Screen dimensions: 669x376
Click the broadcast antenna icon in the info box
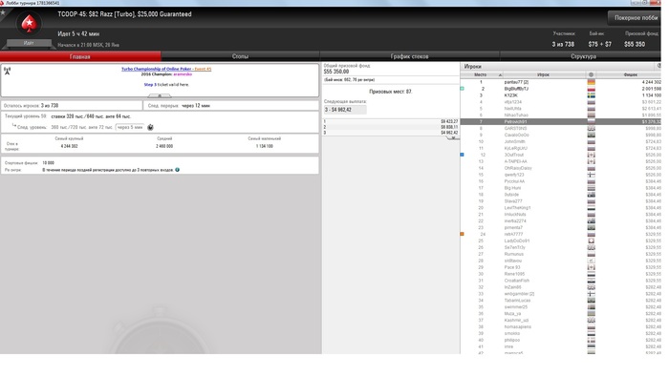(x=8, y=71)
